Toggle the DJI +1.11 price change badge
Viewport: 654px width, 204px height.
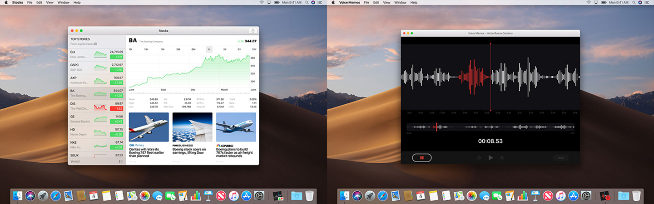tap(117, 57)
